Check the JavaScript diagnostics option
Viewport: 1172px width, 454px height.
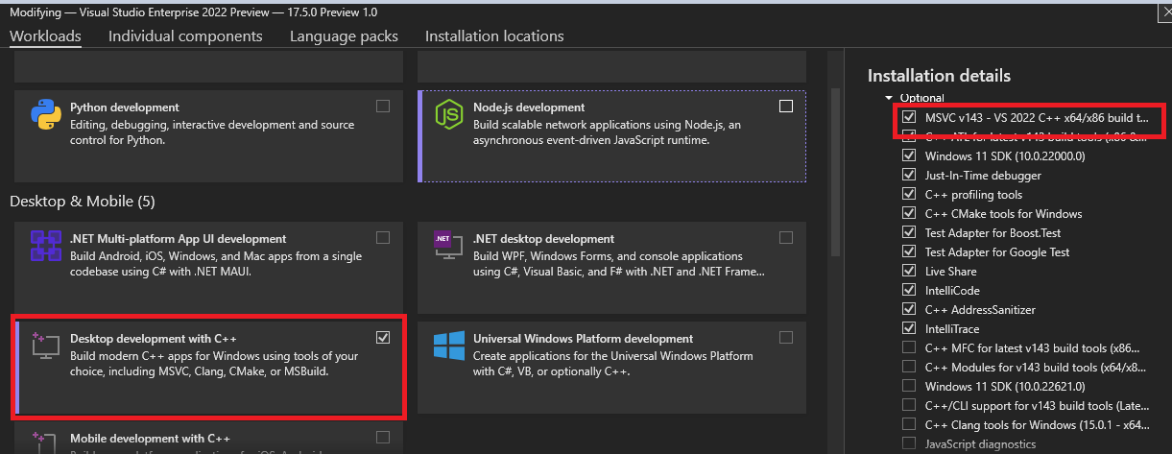pyautogui.click(x=909, y=443)
